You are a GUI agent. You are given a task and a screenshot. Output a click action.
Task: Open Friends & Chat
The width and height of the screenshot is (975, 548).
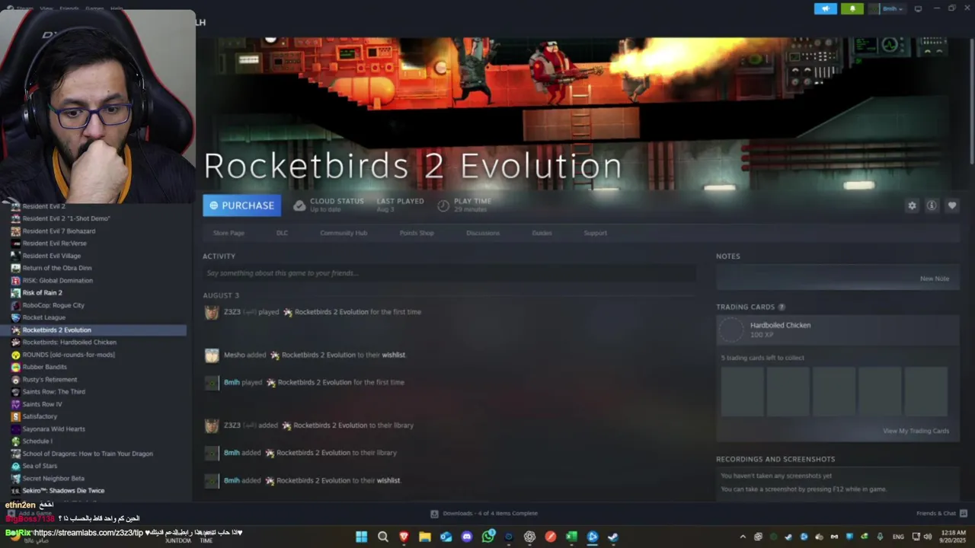[x=941, y=513]
